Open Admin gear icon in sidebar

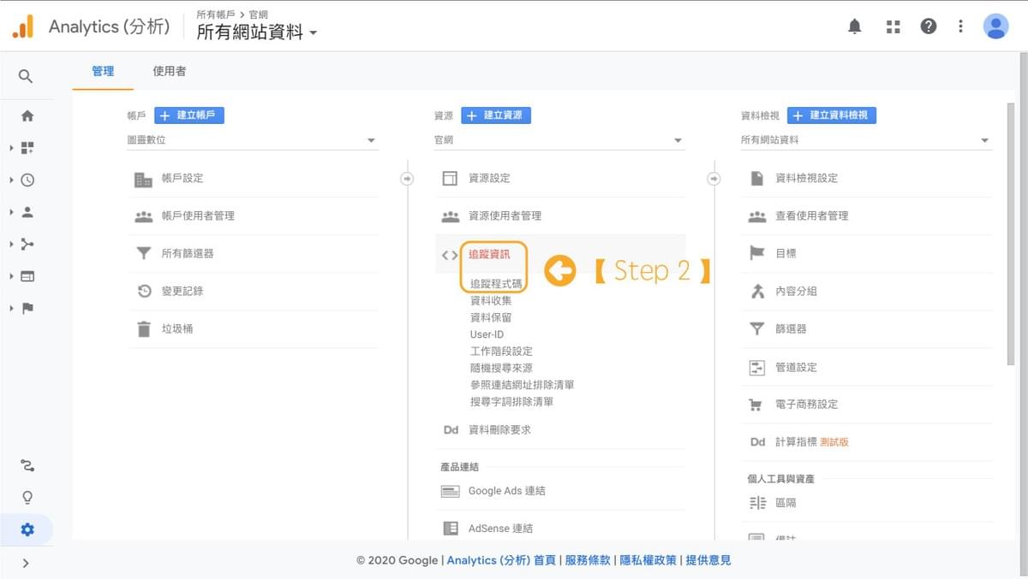(x=27, y=529)
